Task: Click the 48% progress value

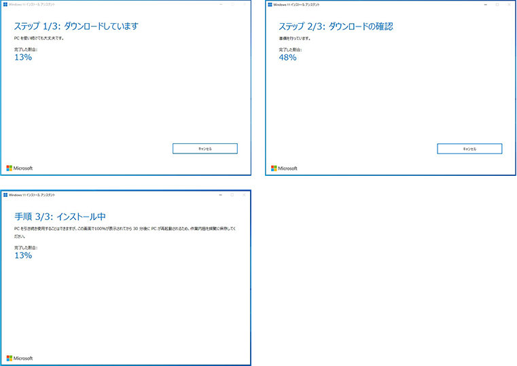Action: (x=287, y=58)
